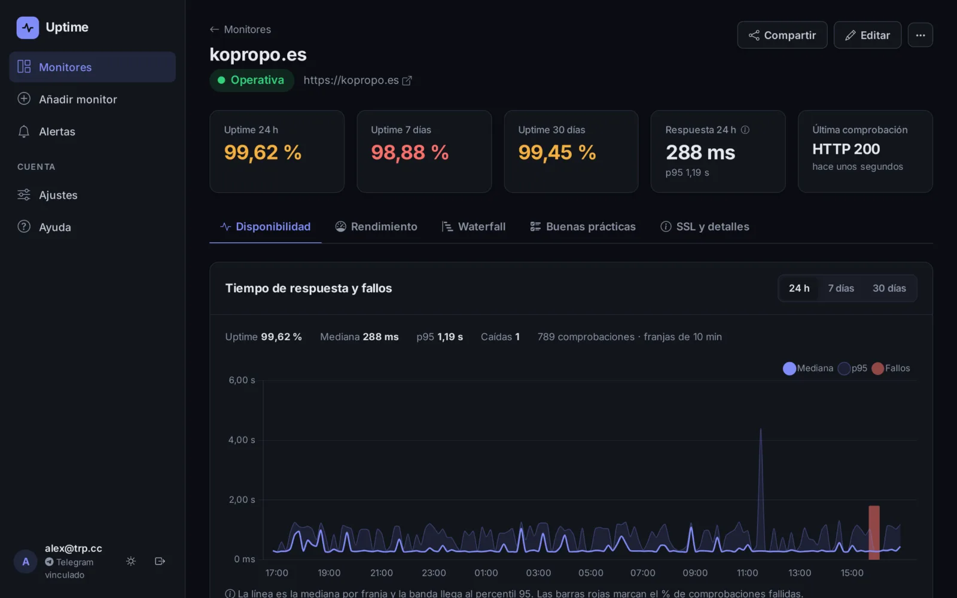Click the Telegram vinculado status
Image resolution: width=957 pixels, height=598 pixels.
coord(69,568)
